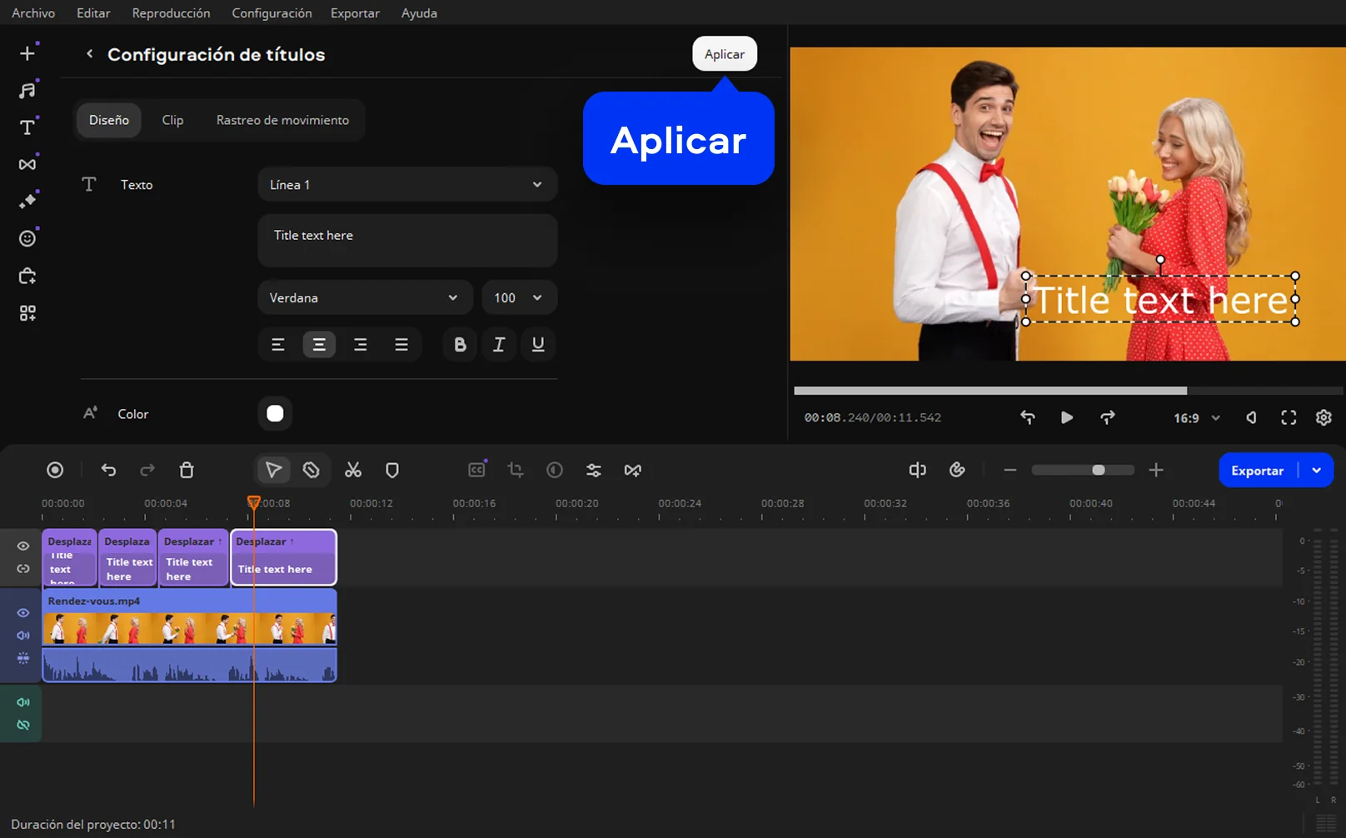Screen dimensions: 1346x838
Task: Click the crop tool in timeline toolbar
Action: coord(516,471)
